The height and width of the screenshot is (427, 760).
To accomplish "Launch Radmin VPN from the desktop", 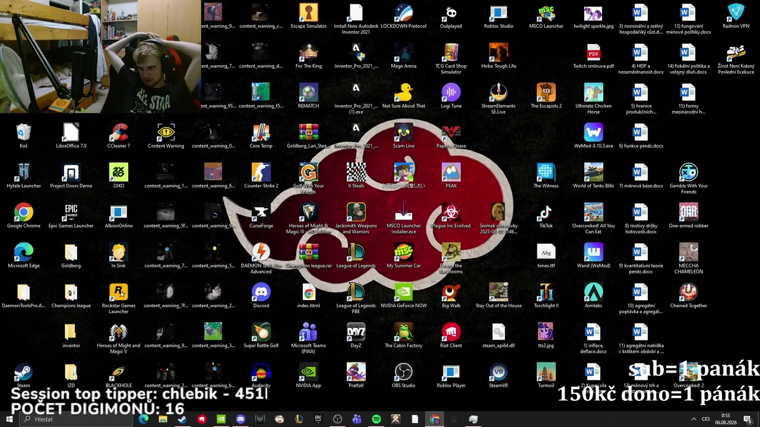I will tap(736, 12).
